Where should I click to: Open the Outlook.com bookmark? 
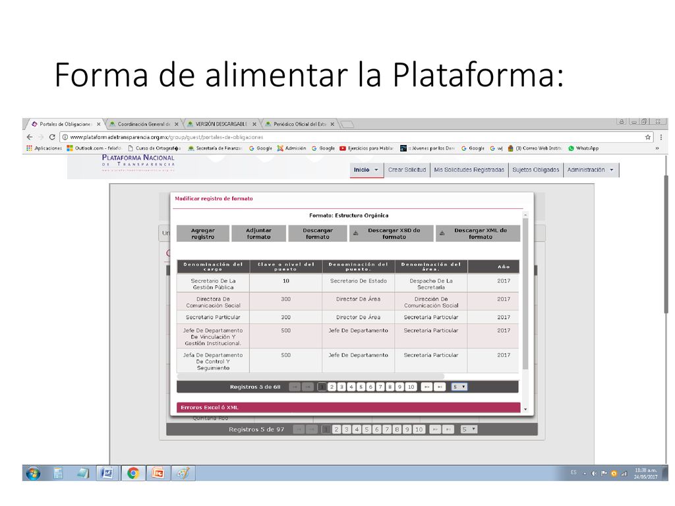click(x=94, y=148)
